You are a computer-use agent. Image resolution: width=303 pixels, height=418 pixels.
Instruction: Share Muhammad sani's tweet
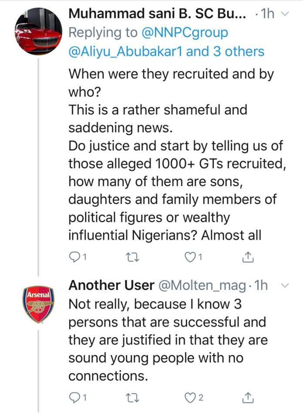[247, 258]
